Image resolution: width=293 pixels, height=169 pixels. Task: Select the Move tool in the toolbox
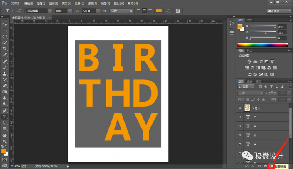[5, 24]
